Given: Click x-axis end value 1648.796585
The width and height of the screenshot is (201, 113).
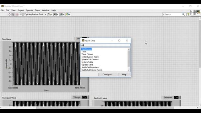Looking at the screenshot, I should [80, 88].
